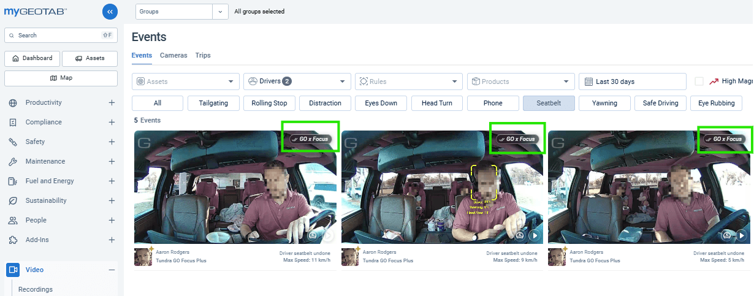Image resolution: width=754 pixels, height=296 pixels.
Task: Switch to the Trips tab
Action: tap(203, 55)
